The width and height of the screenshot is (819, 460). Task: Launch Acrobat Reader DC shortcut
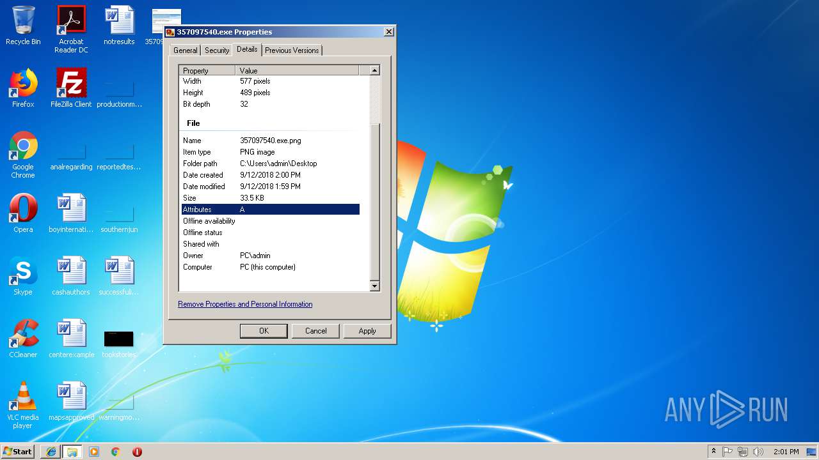point(71,29)
